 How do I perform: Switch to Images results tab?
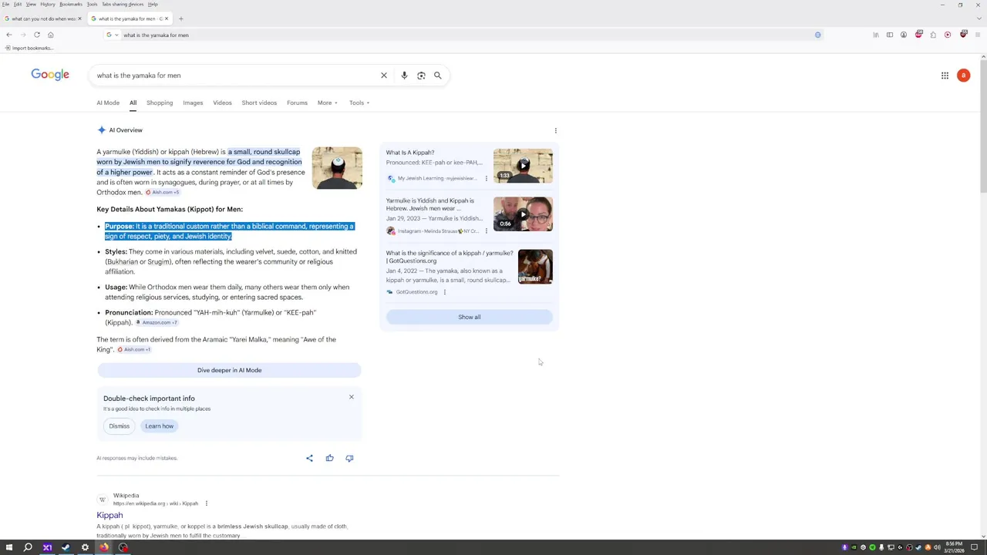193,103
